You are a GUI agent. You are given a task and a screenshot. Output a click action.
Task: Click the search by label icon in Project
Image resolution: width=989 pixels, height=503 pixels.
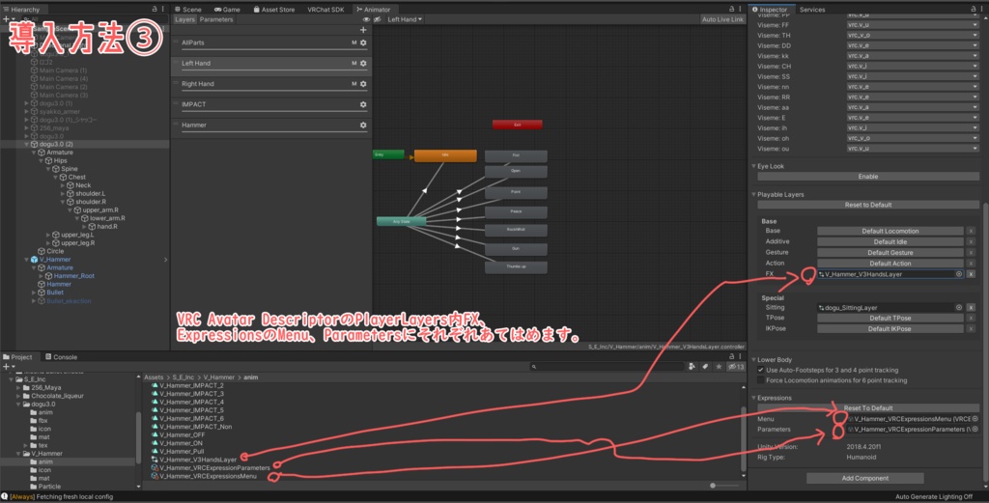pyautogui.click(x=705, y=366)
